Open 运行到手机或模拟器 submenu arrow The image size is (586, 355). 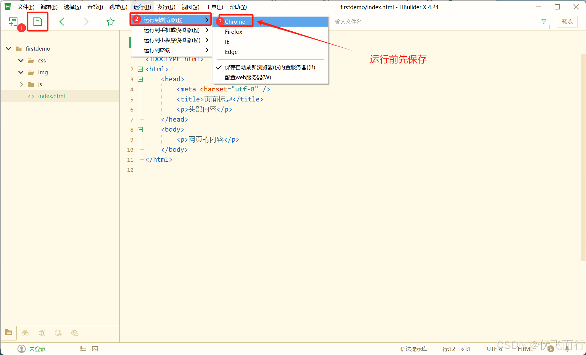[x=207, y=30]
